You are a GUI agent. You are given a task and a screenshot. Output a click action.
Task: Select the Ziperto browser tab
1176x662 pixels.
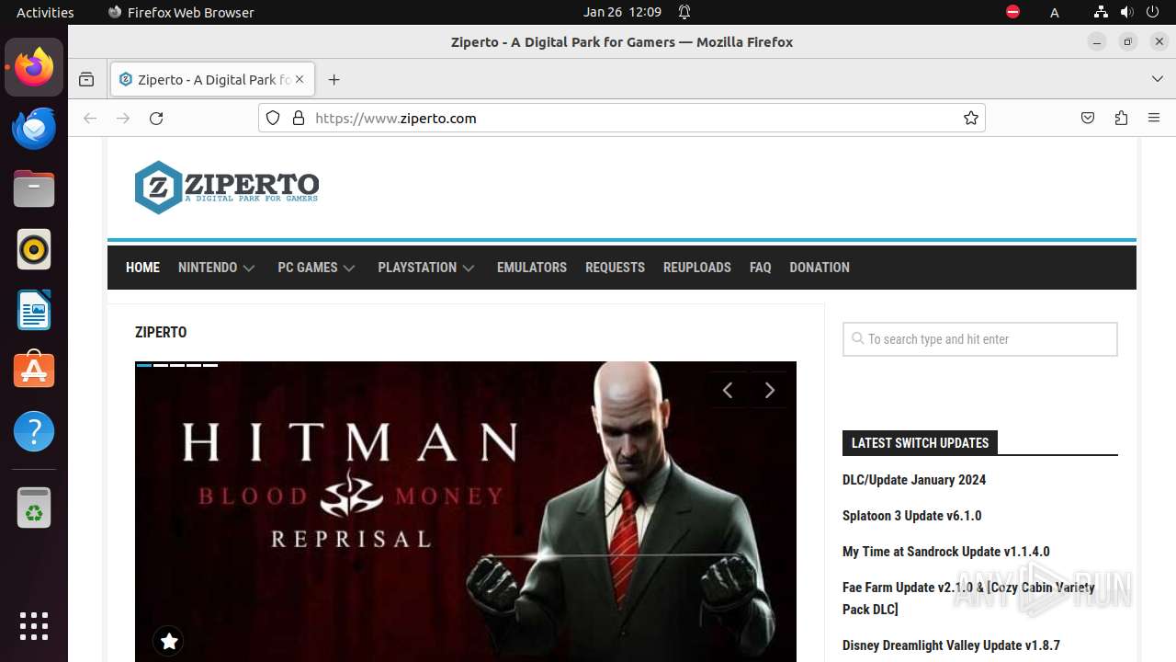(213, 79)
